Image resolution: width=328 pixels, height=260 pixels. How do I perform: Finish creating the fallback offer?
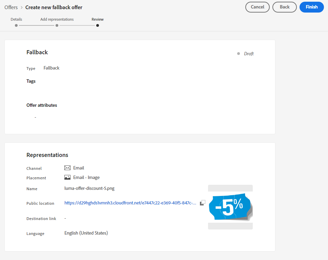[x=311, y=7]
